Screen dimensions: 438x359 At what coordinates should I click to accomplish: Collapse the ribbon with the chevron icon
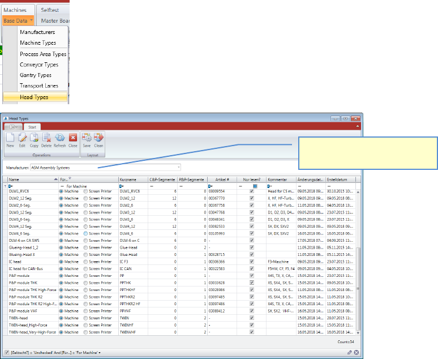click(x=358, y=126)
